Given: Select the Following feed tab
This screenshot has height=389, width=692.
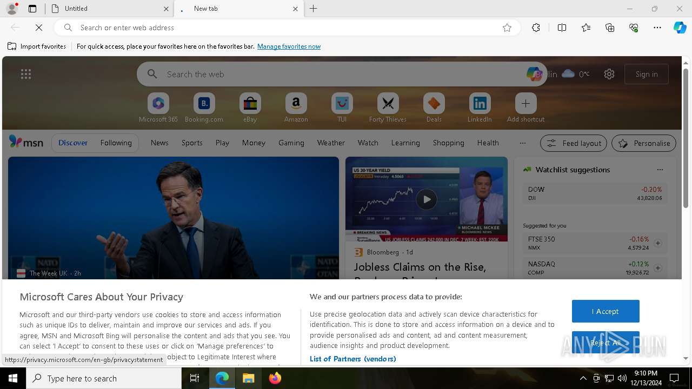Looking at the screenshot, I should coord(116,143).
